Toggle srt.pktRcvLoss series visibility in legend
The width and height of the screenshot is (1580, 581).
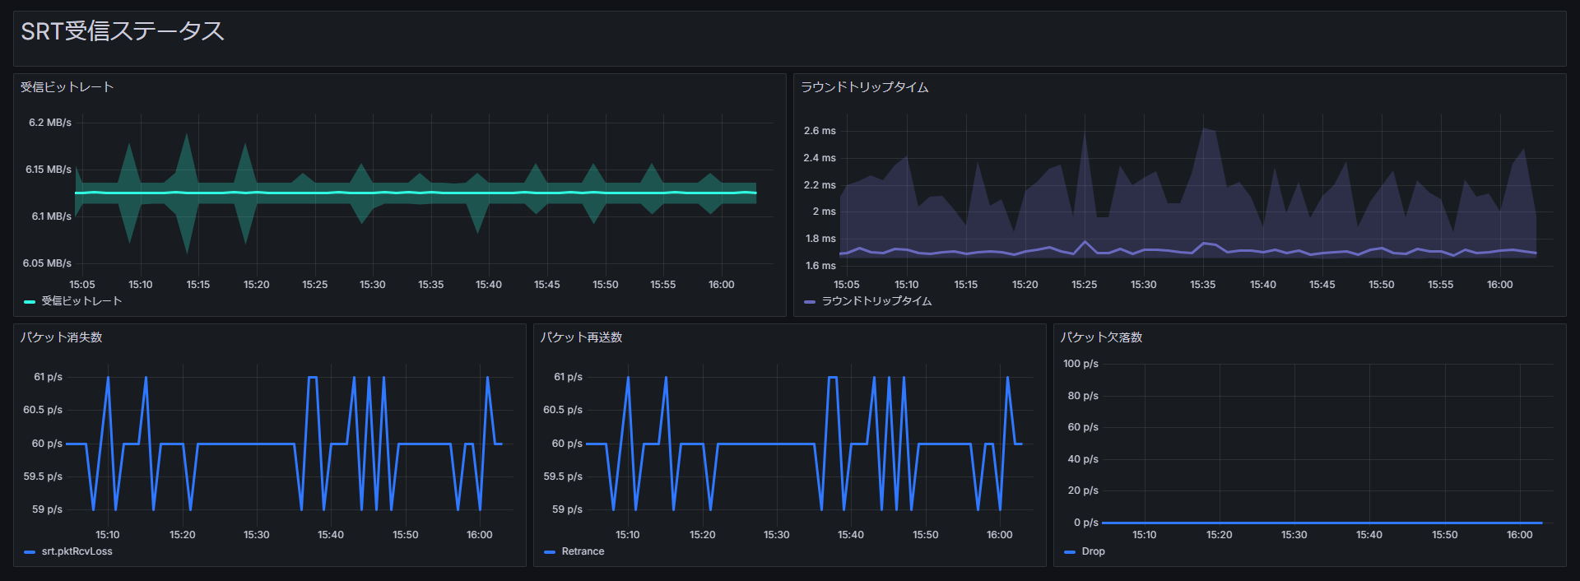click(x=77, y=551)
